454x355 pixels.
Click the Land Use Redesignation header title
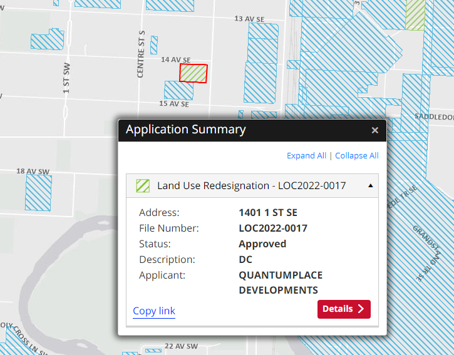point(251,186)
